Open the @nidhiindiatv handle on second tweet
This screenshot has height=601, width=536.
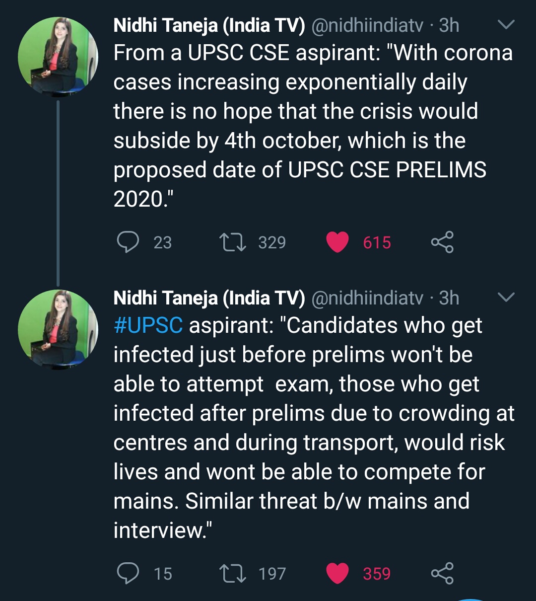[x=367, y=298]
